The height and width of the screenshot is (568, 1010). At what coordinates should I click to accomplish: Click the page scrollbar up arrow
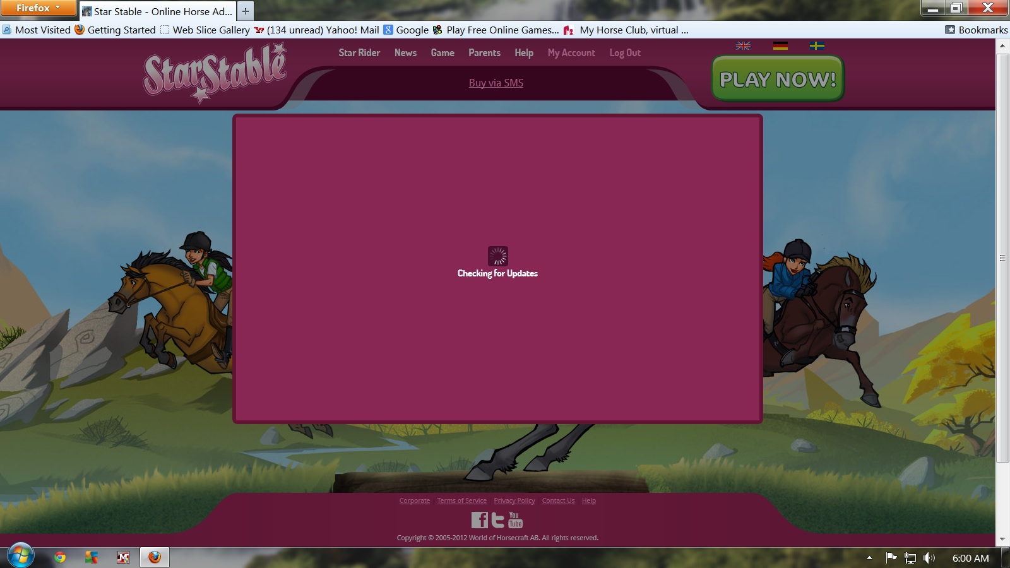1002,46
